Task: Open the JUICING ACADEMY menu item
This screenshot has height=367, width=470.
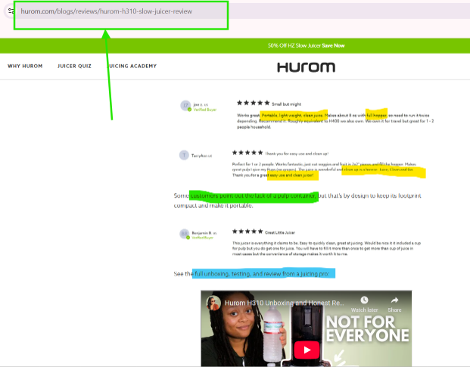Action: tap(132, 66)
